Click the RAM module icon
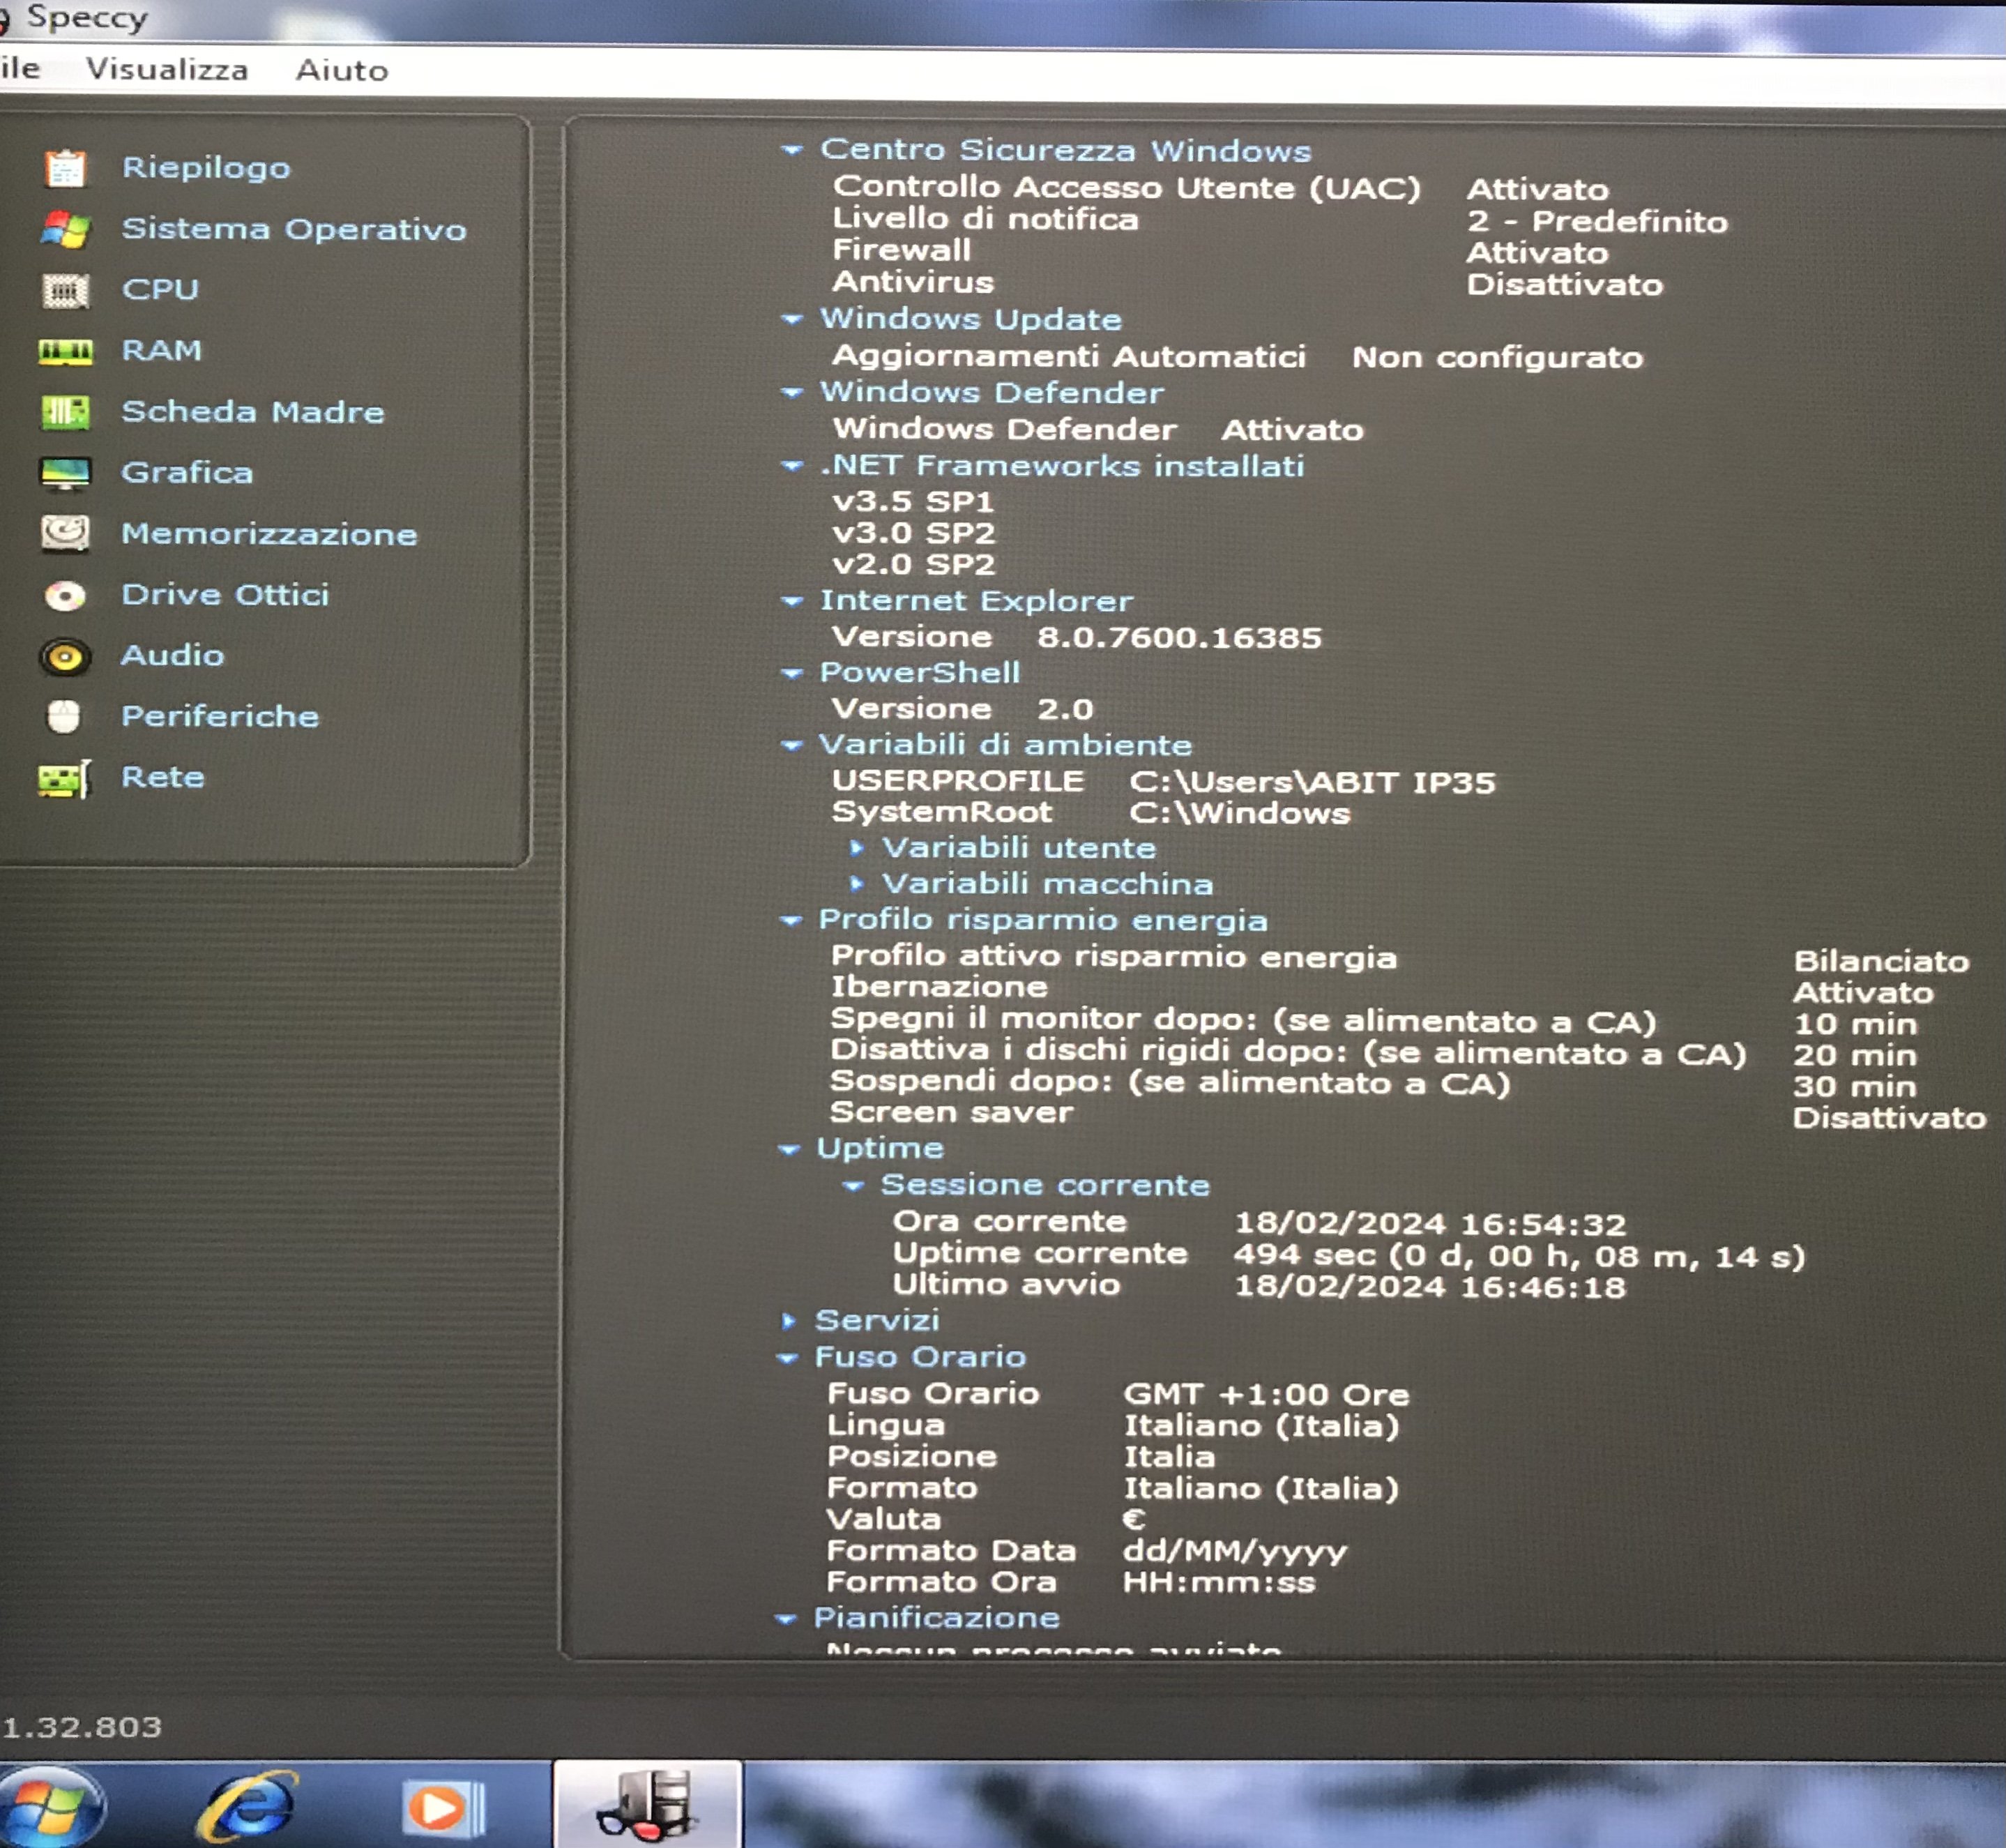2006x1848 pixels. pyautogui.click(x=66, y=351)
